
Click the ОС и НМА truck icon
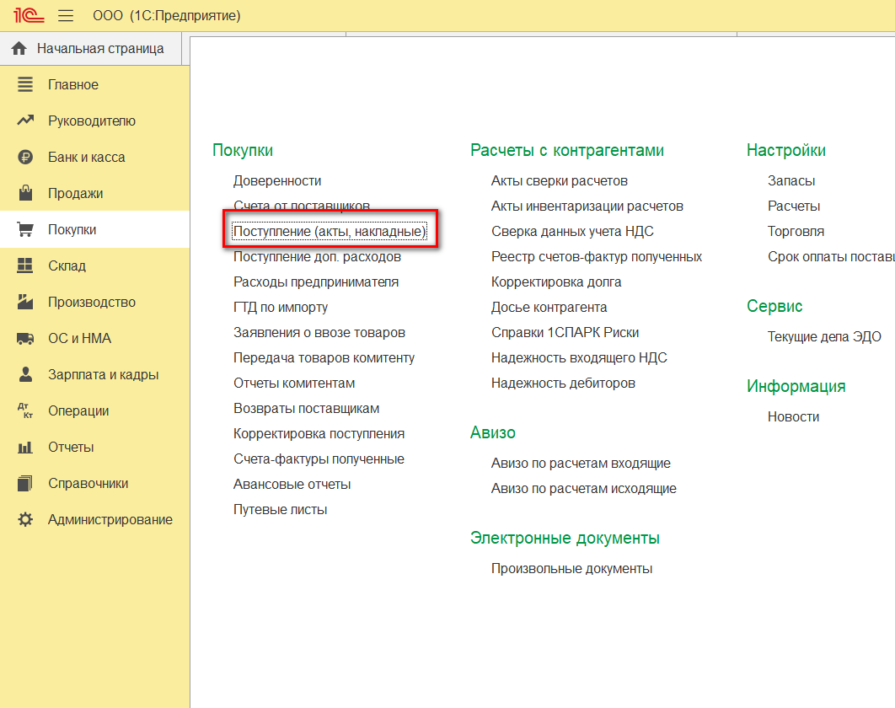click(x=25, y=339)
